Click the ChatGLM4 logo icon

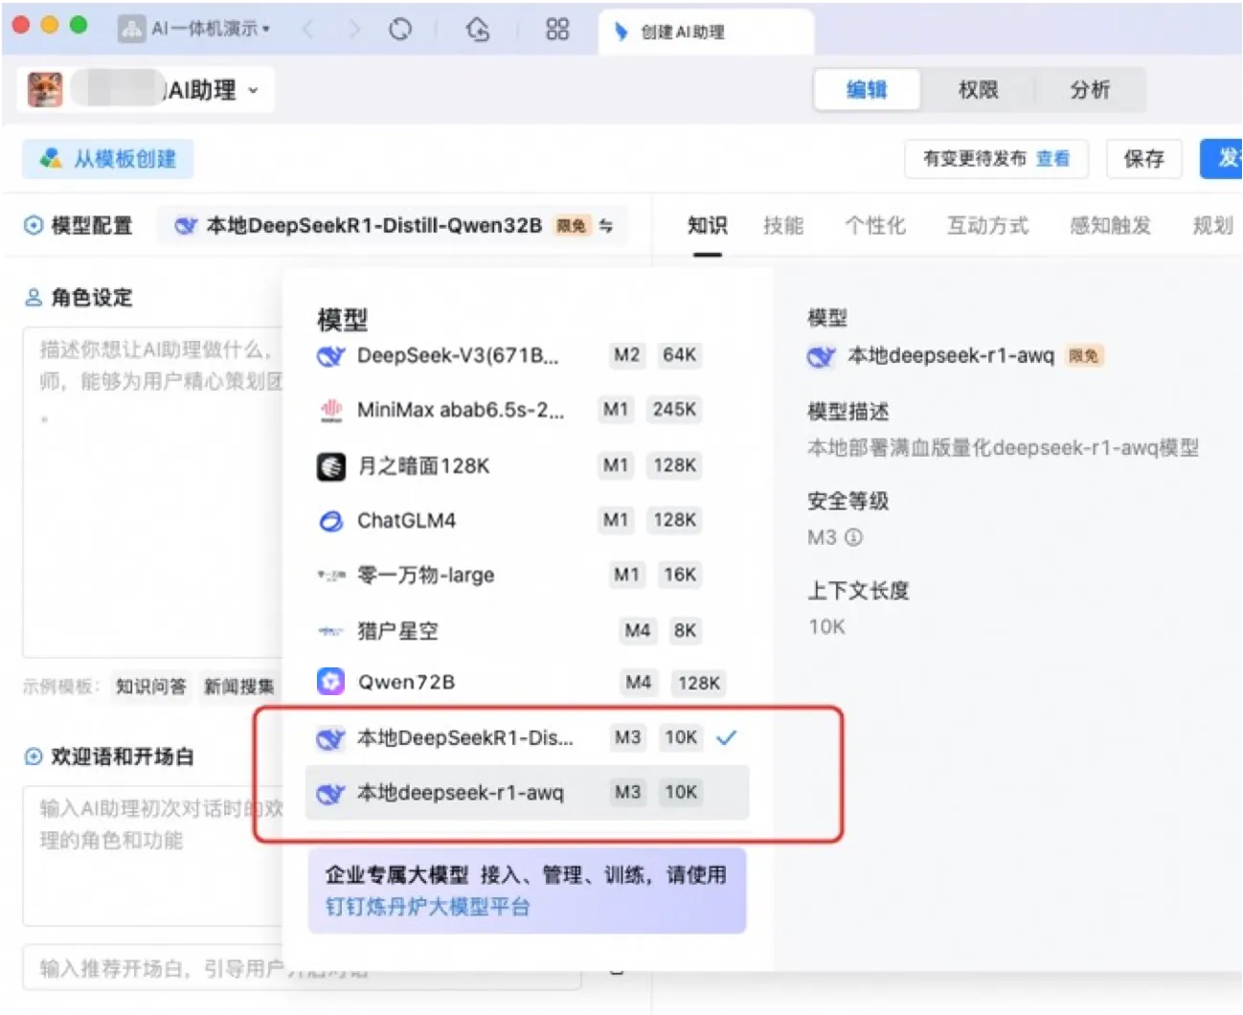point(330,521)
